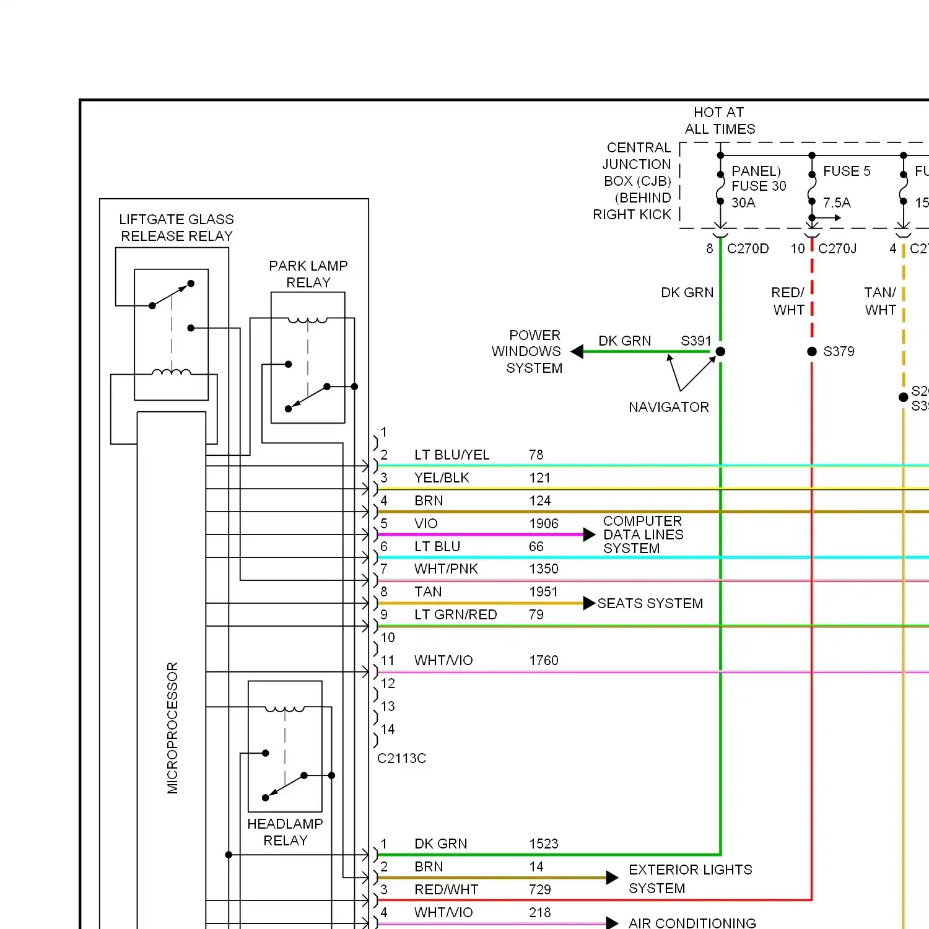Viewport: 929px width, 929px height.
Task: Click the FUSE 30 30A label
Action: (x=759, y=194)
